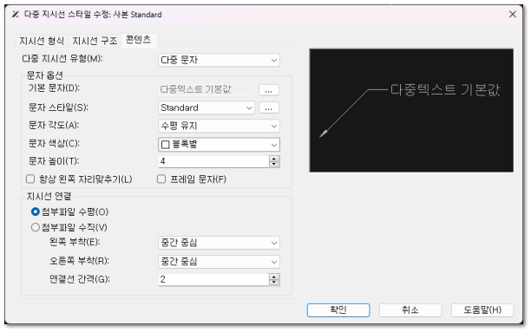Click the 기본 문자 text field
Screen dimensions: 531x332
[x=206, y=89]
